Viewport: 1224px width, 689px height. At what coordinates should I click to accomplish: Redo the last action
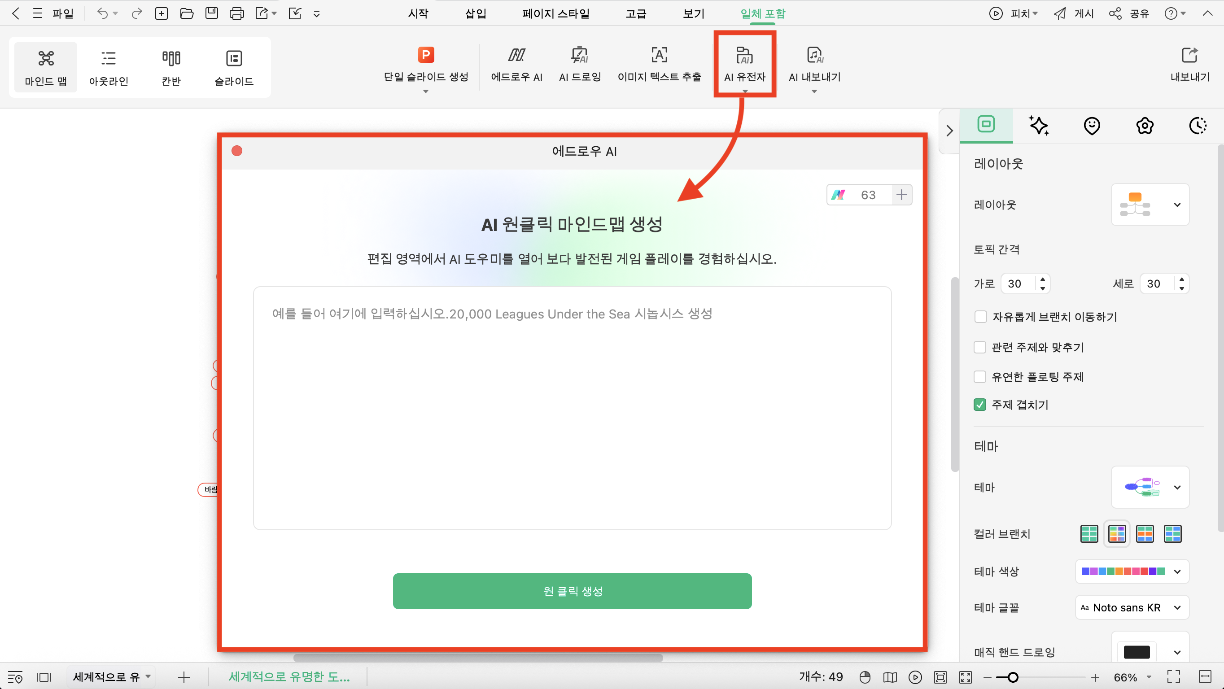point(137,13)
